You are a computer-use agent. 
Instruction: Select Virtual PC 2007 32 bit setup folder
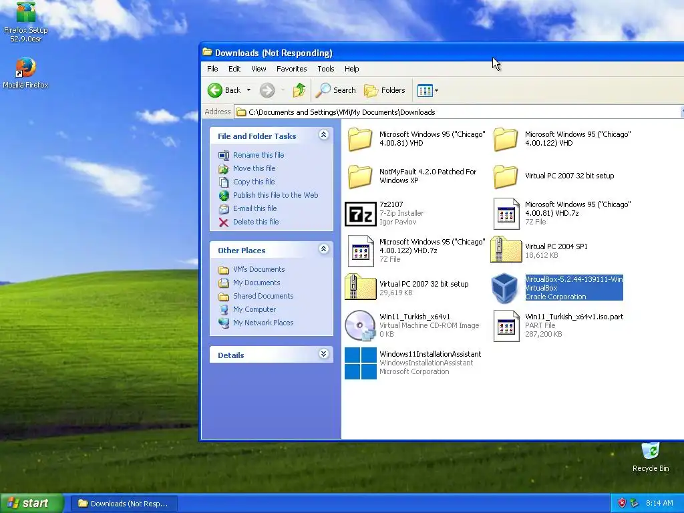point(554,176)
